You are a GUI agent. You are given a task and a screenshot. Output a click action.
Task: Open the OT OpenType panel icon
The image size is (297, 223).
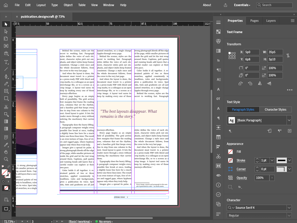[218, 99]
